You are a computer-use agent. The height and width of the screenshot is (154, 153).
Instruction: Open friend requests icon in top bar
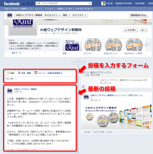(23, 4)
